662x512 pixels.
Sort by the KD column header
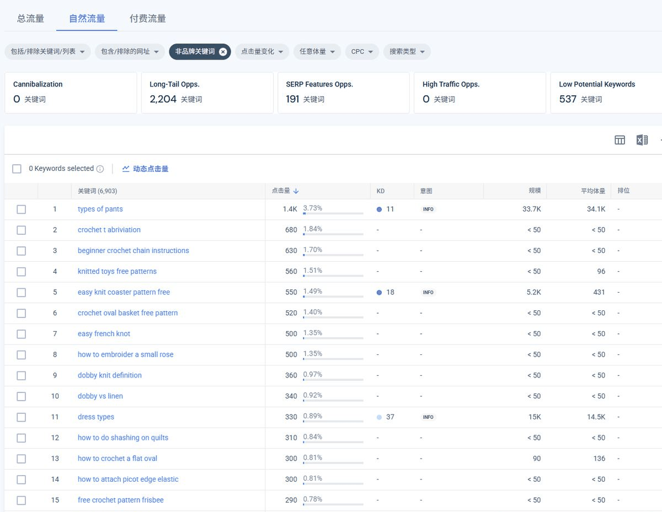[381, 191]
